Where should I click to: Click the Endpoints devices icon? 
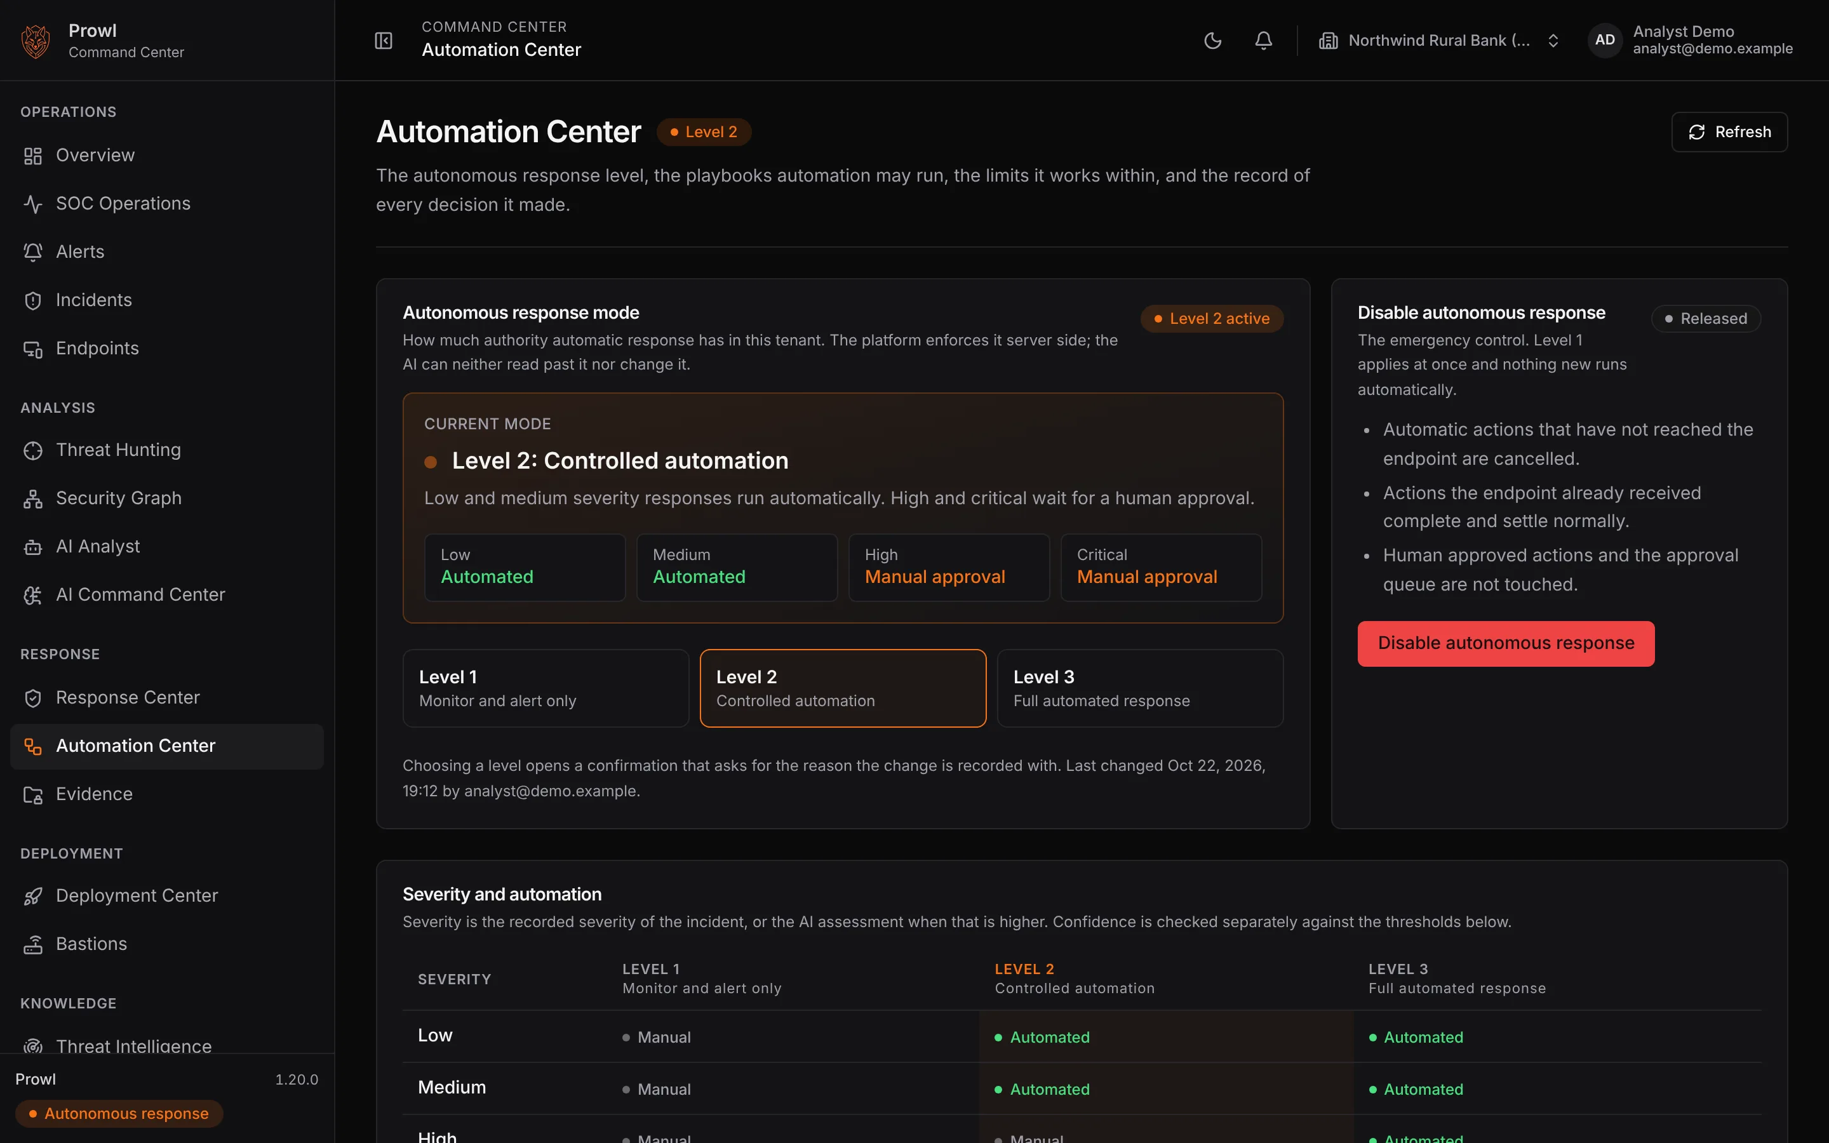point(32,349)
